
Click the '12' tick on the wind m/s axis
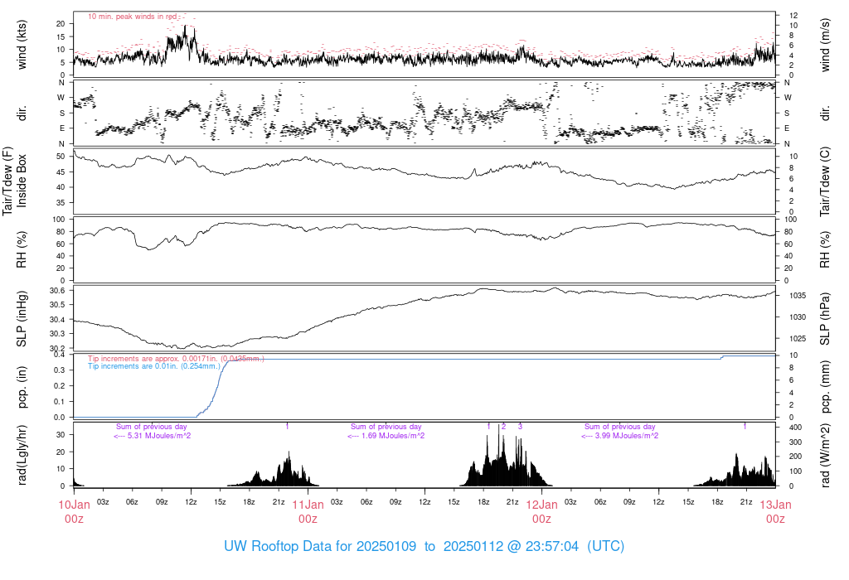coord(793,16)
